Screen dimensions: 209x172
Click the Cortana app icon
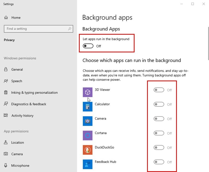88,136
